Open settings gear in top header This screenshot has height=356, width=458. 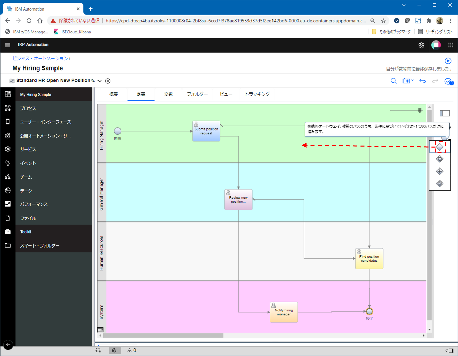click(x=421, y=45)
